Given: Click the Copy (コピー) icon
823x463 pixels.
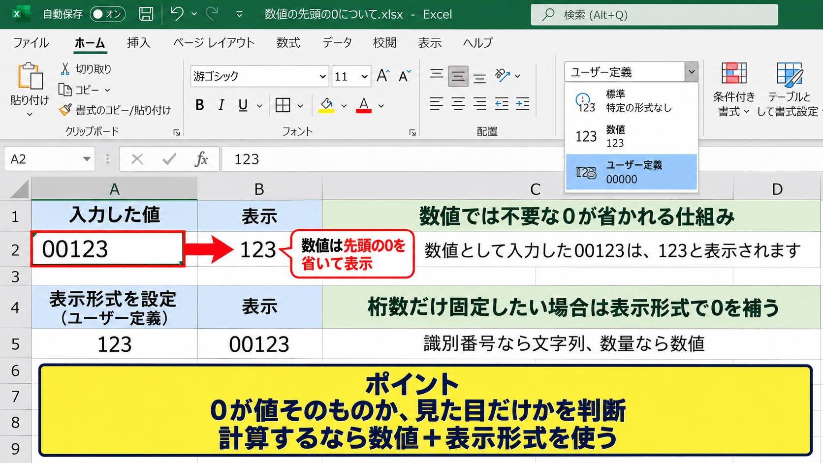Looking at the screenshot, I should tap(65, 90).
